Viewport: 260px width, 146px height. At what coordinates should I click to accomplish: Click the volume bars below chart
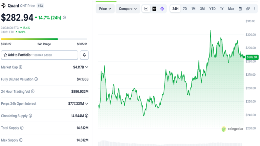[170, 143]
